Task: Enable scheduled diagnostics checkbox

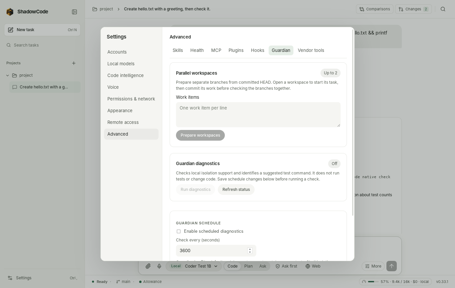Action: point(179,231)
